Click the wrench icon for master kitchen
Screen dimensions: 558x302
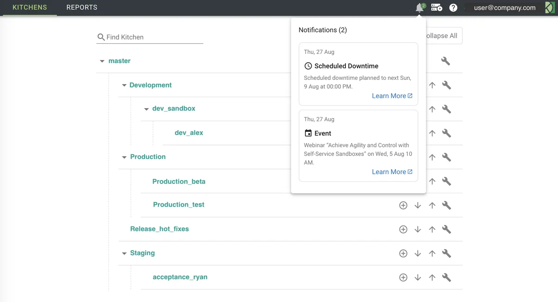pos(445,61)
